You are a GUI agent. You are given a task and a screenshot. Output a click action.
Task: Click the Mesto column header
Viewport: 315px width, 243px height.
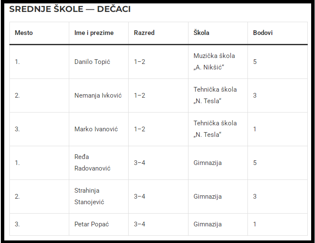point(24,33)
